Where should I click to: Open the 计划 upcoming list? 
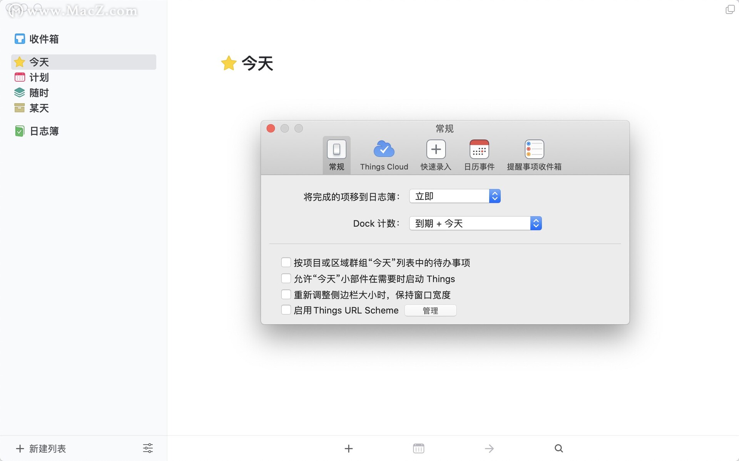[84, 77]
